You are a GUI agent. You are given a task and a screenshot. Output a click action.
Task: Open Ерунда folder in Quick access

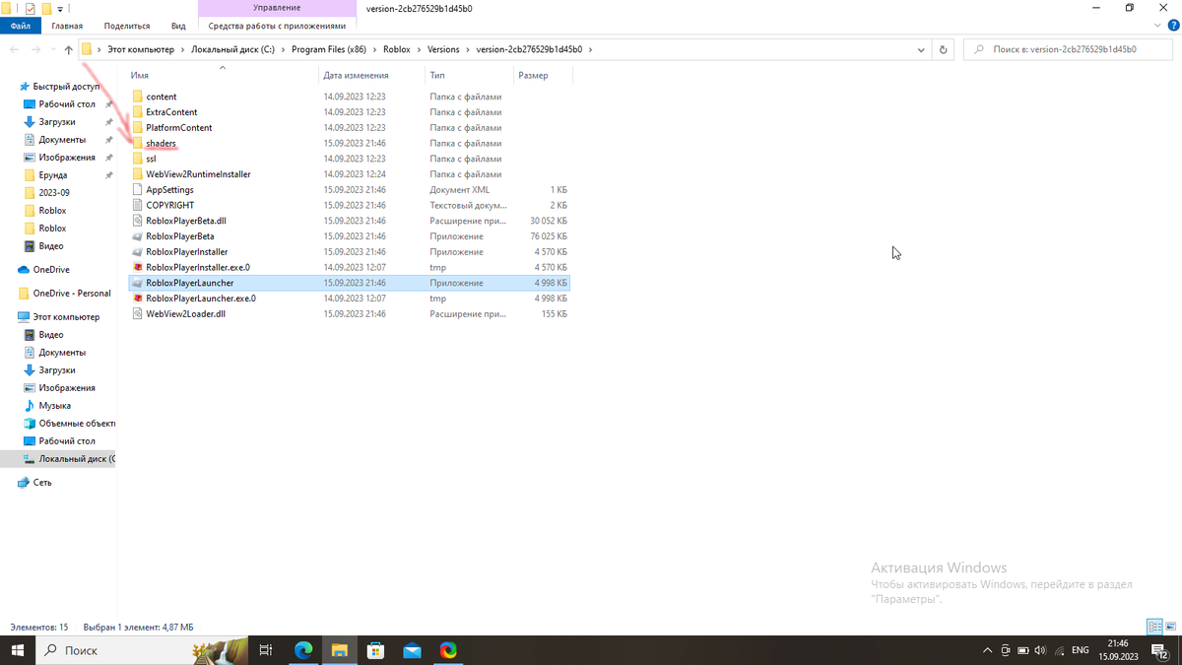point(53,175)
